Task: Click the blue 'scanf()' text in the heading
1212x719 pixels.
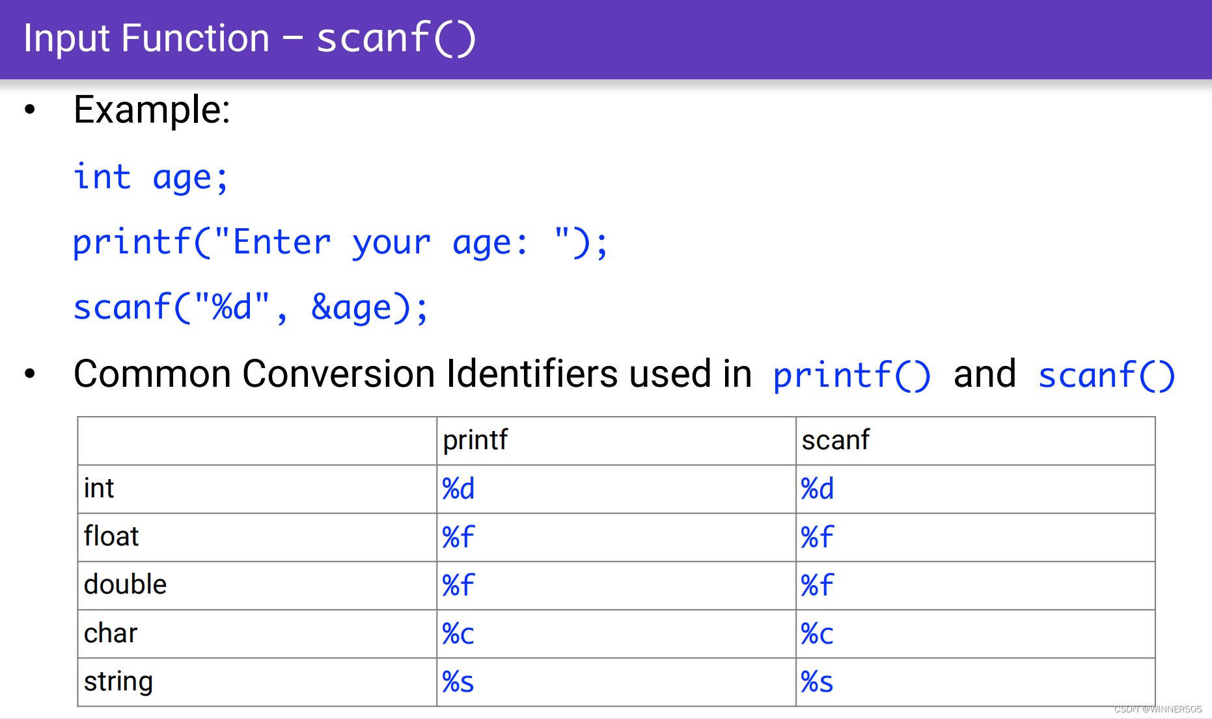Action: (x=1107, y=376)
